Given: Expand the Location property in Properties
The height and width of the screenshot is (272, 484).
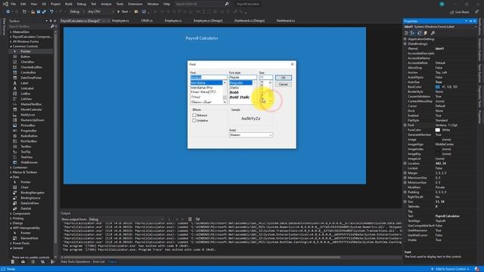Looking at the screenshot, I should (405, 163).
